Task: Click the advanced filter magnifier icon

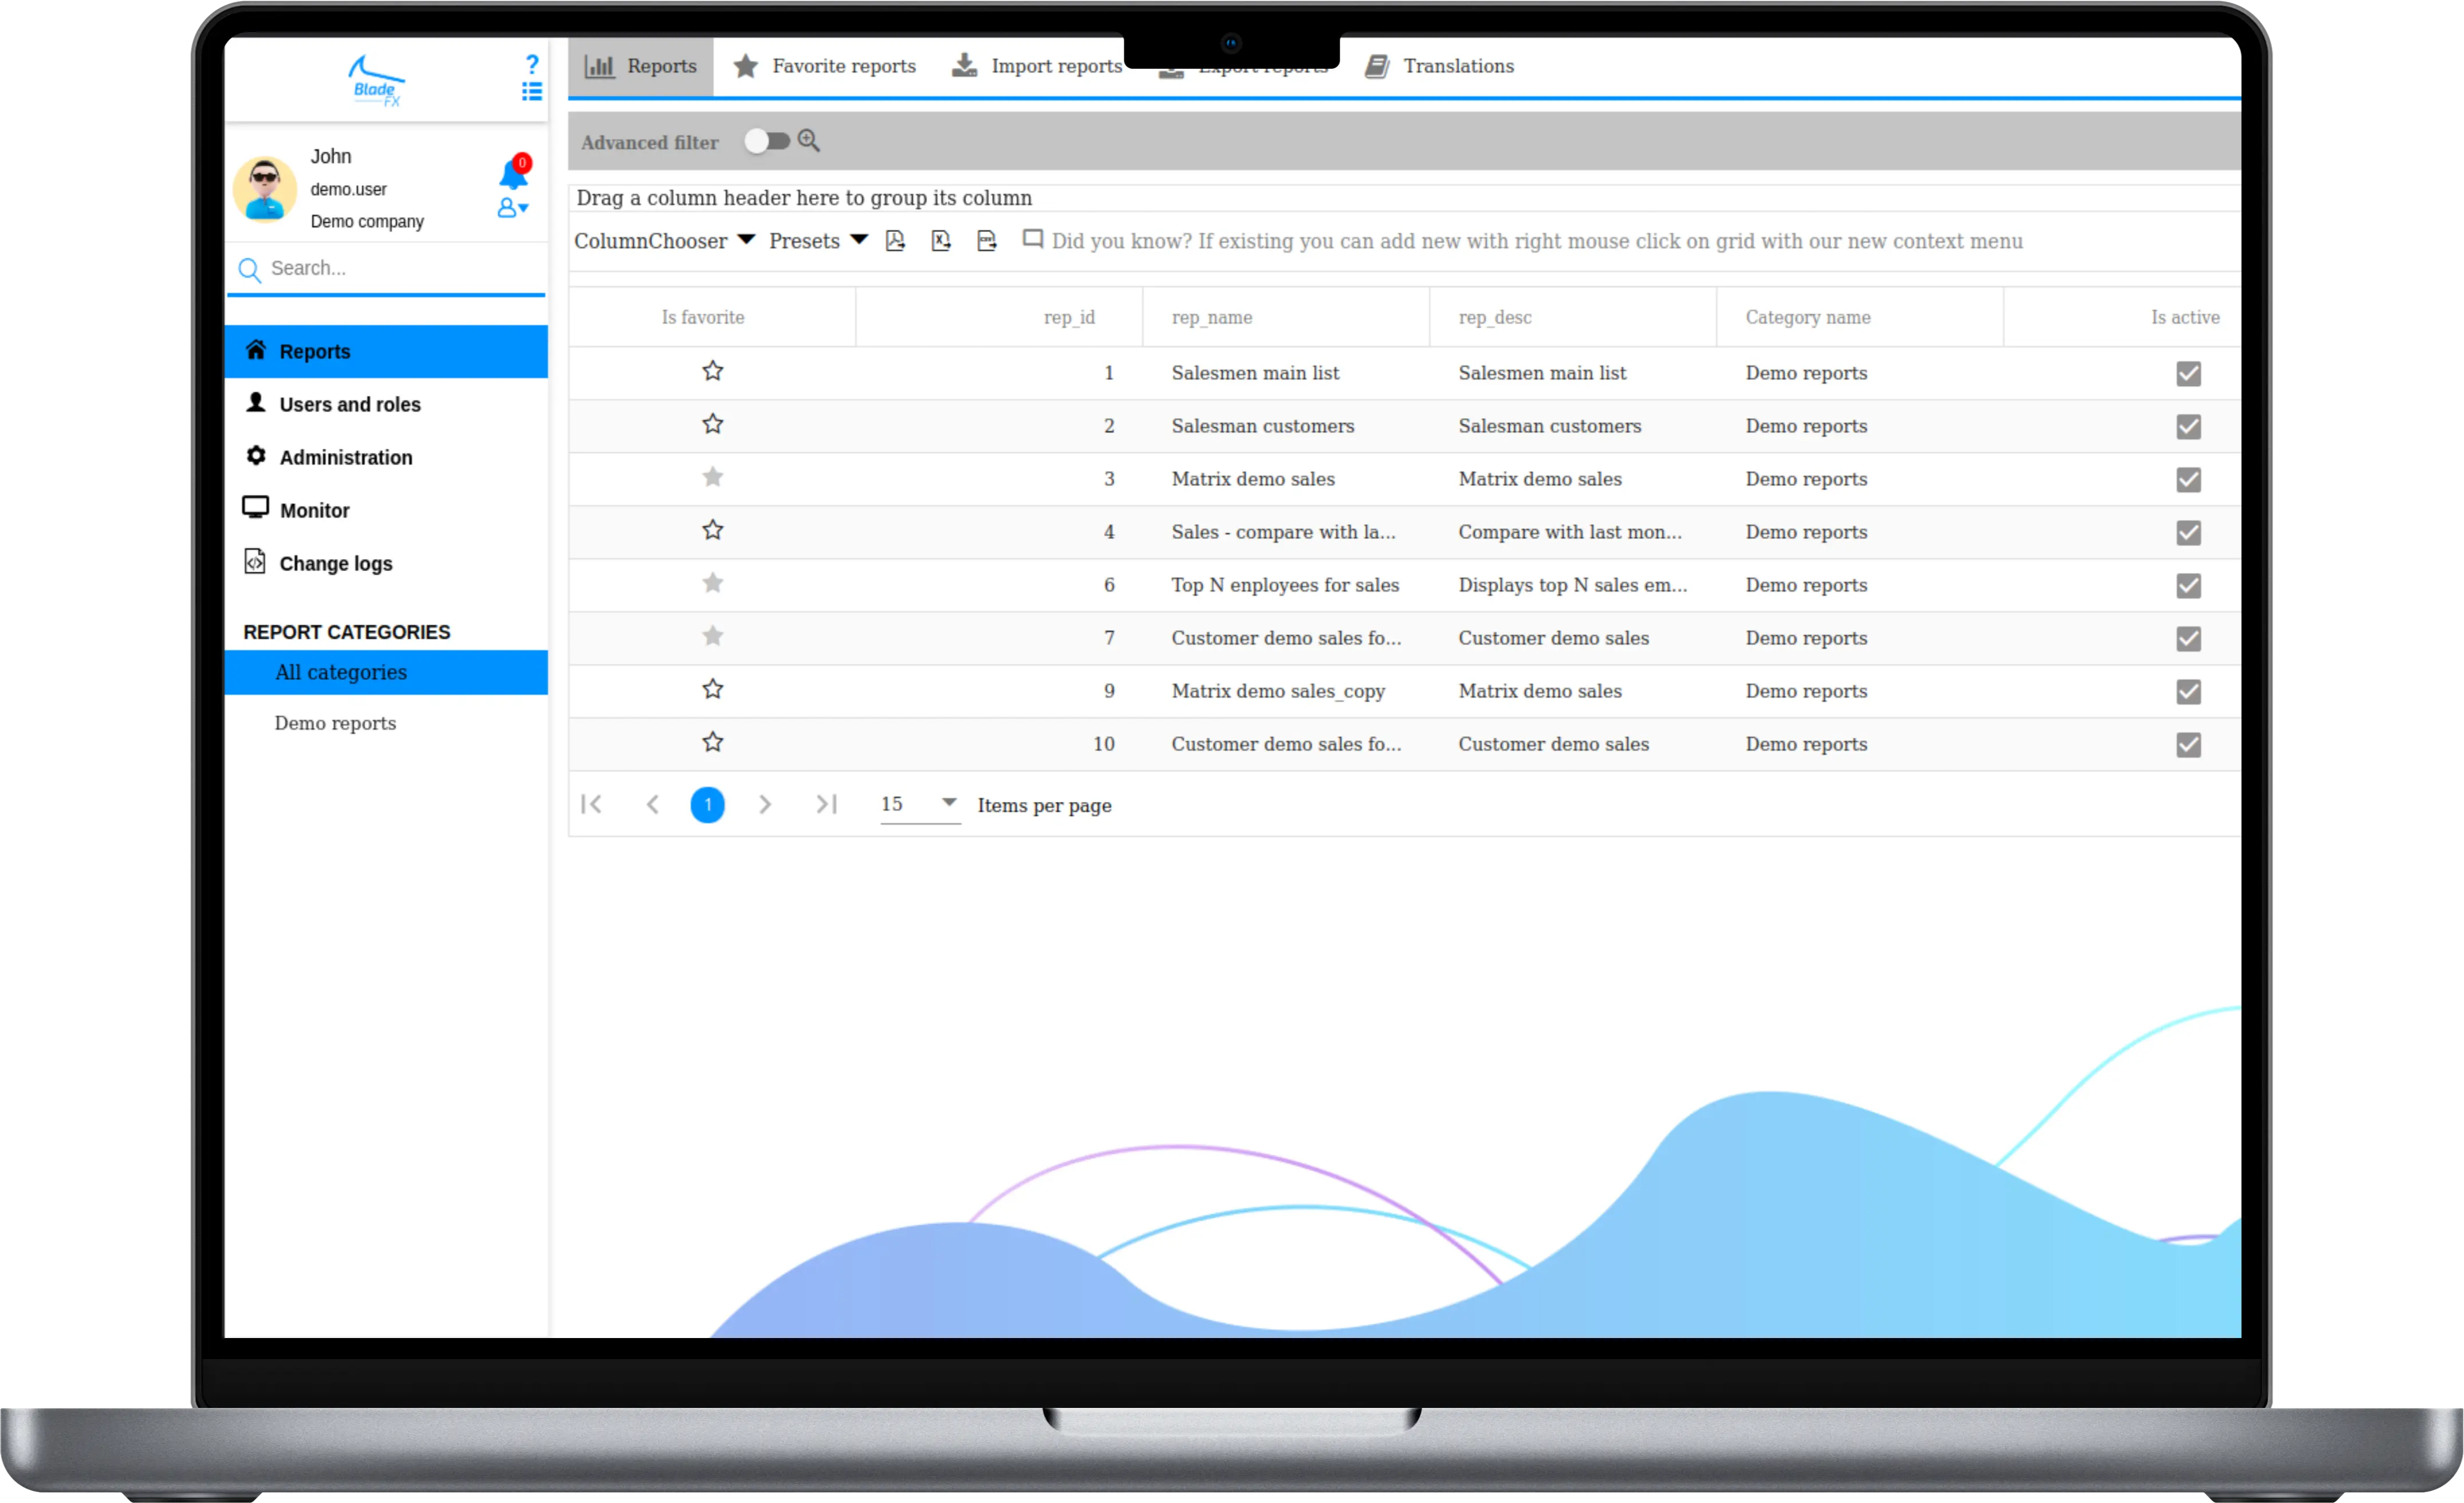Action: point(809,141)
